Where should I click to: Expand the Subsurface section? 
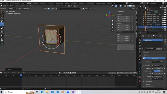(148, 81)
